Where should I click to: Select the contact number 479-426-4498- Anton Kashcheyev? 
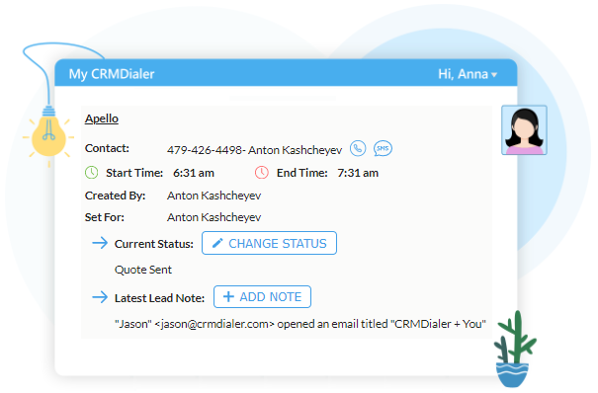point(254,150)
